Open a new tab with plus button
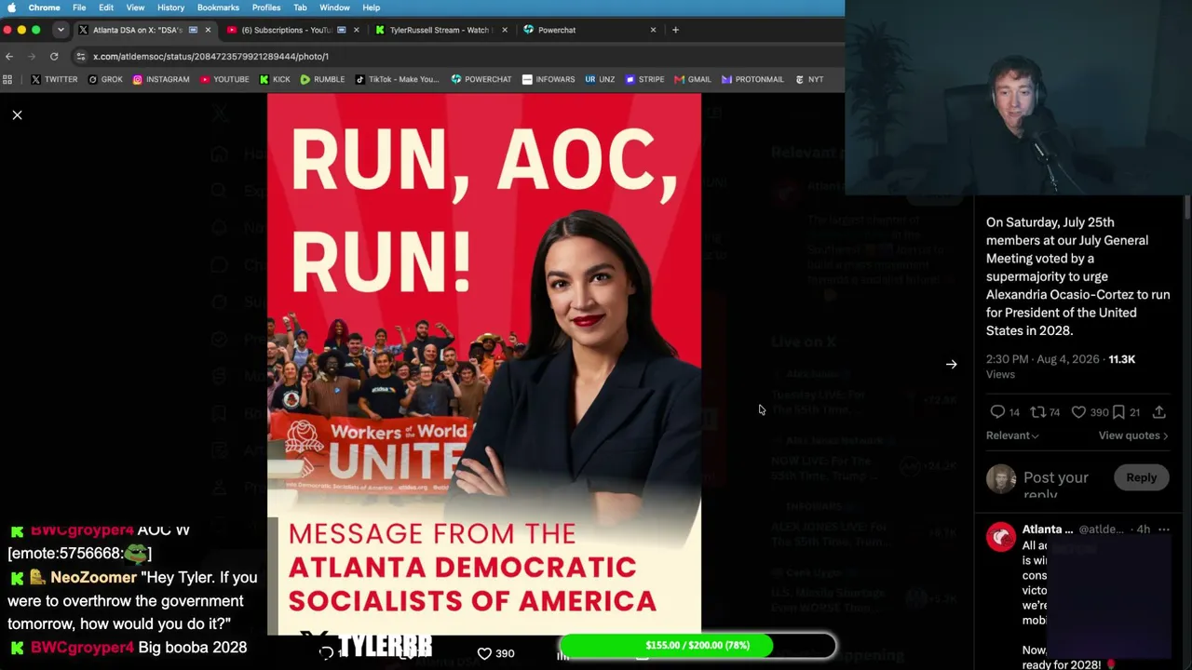This screenshot has width=1192, height=670. [675, 30]
